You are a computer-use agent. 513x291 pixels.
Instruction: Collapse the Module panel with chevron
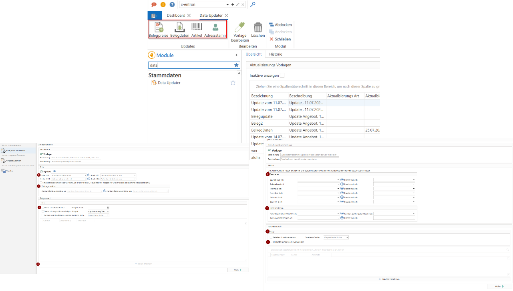236,55
